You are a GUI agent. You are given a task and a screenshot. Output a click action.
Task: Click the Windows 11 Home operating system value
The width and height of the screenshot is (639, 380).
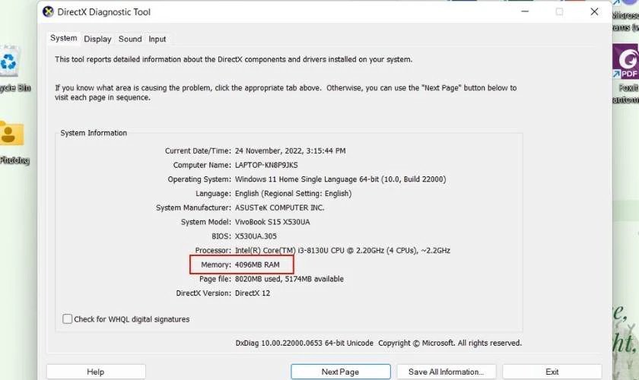340,179
